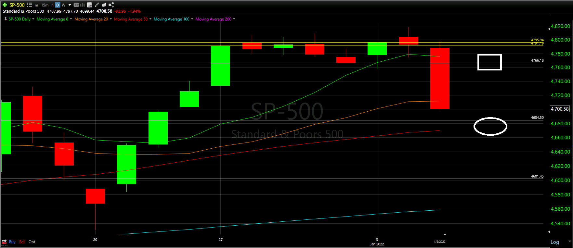
Task: Click the share chart icon
Action: pyautogui.click(x=111, y=5)
